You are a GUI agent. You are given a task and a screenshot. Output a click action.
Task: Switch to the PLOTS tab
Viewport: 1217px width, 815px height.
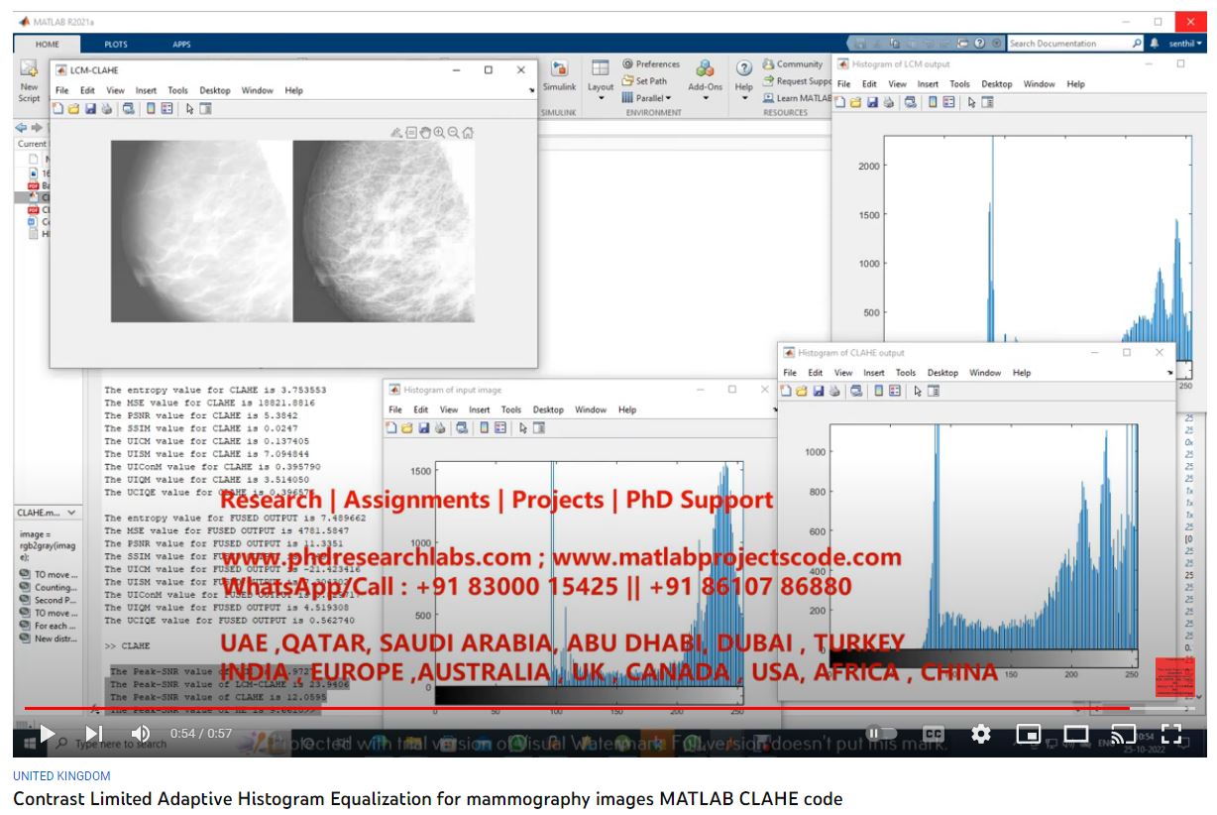click(115, 45)
